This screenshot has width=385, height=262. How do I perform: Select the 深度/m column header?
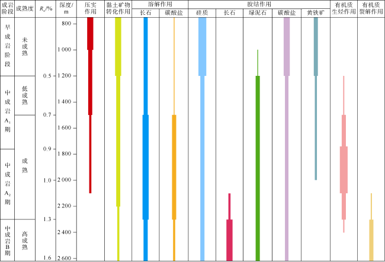pos(66,9)
